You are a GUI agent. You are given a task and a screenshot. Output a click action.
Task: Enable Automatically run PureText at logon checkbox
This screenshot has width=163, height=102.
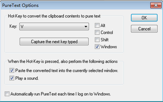(7, 94)
